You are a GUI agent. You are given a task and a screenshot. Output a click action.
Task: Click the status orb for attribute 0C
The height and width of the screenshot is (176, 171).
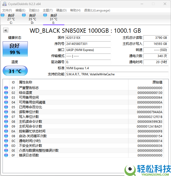tap(6, 141)
